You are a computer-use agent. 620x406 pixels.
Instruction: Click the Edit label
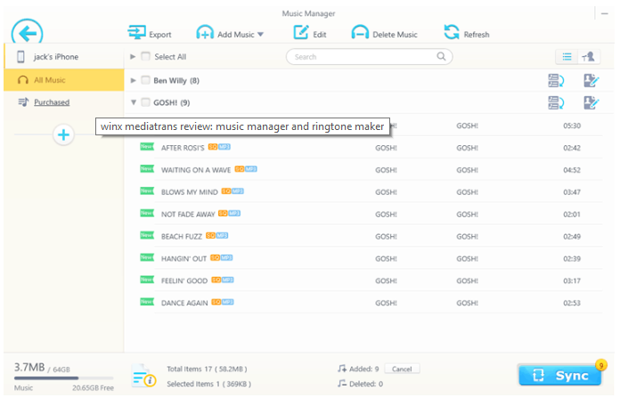(x=320, y=35)
